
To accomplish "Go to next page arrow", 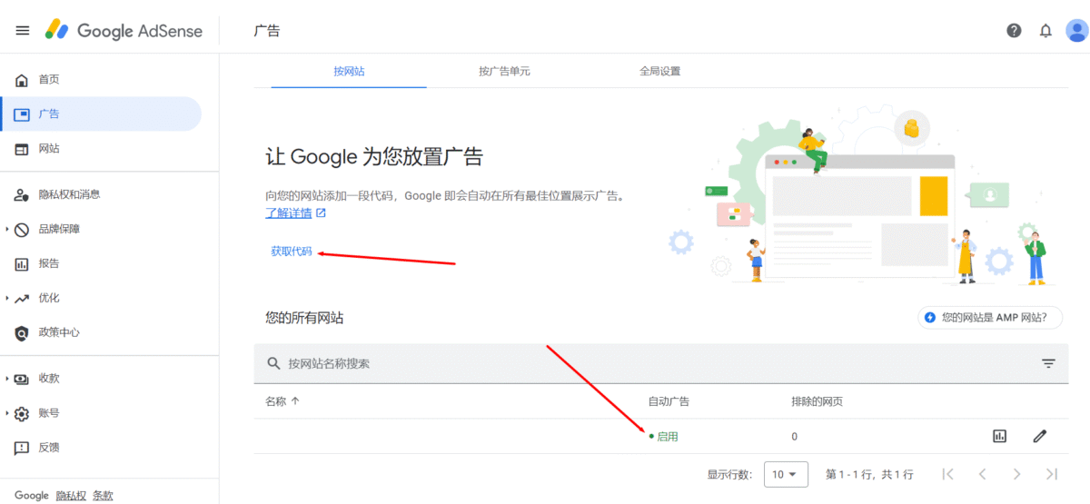I will (x=1016, y=474).
